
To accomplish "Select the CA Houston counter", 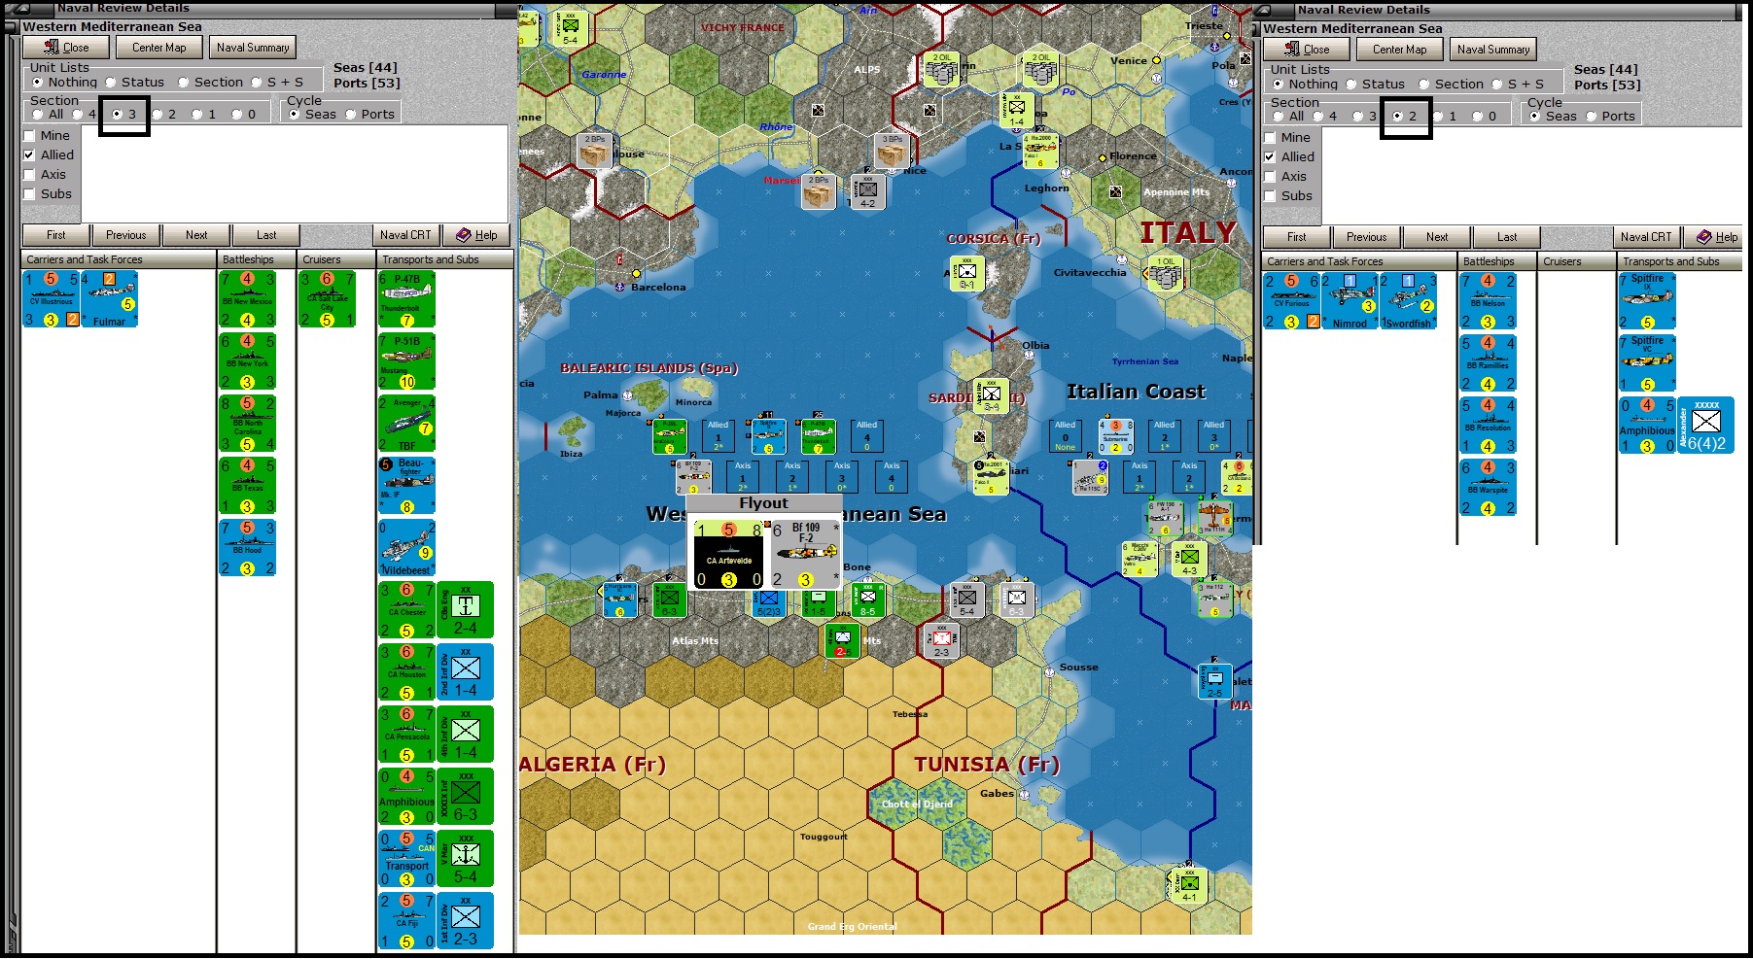I will (407, 672).
